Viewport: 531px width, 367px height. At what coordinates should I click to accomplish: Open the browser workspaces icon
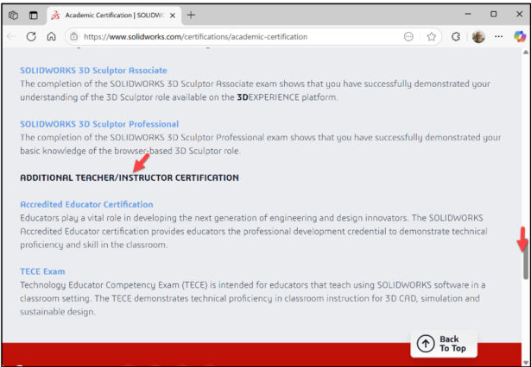click(x=13, y=16)
